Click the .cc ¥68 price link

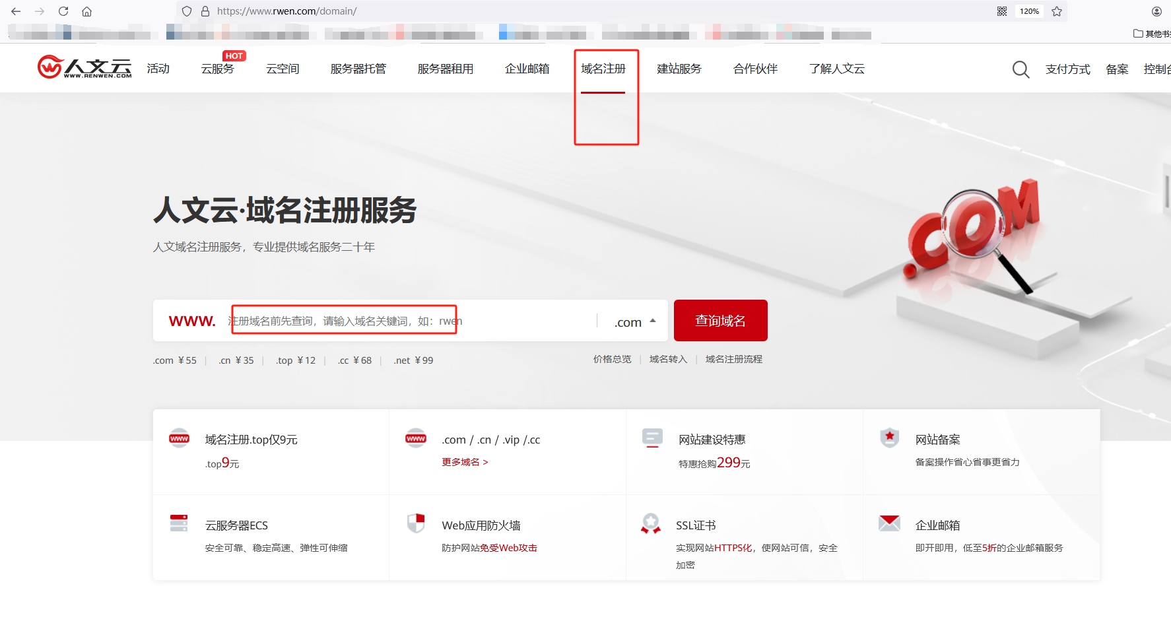click(x=354, y=360)
